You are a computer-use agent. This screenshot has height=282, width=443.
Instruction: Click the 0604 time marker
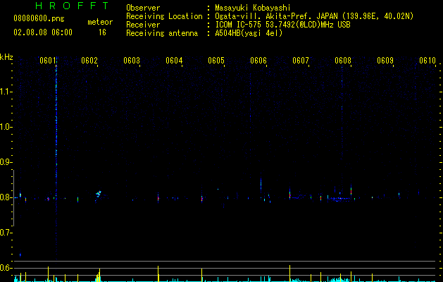[x=174, y=61]
